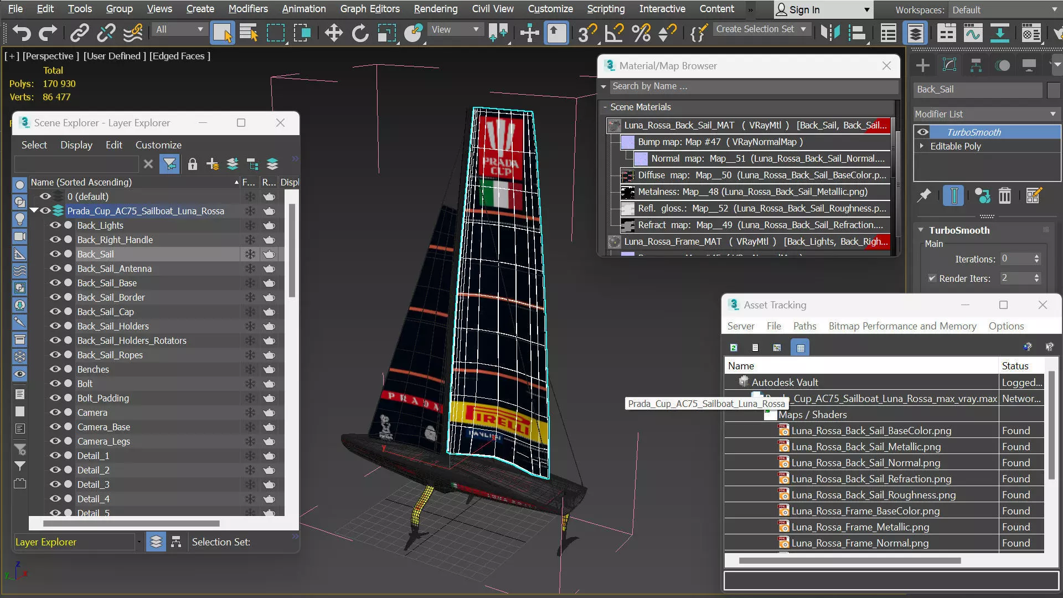
Task: Open the Select by Name dialog
Action: 249,33
